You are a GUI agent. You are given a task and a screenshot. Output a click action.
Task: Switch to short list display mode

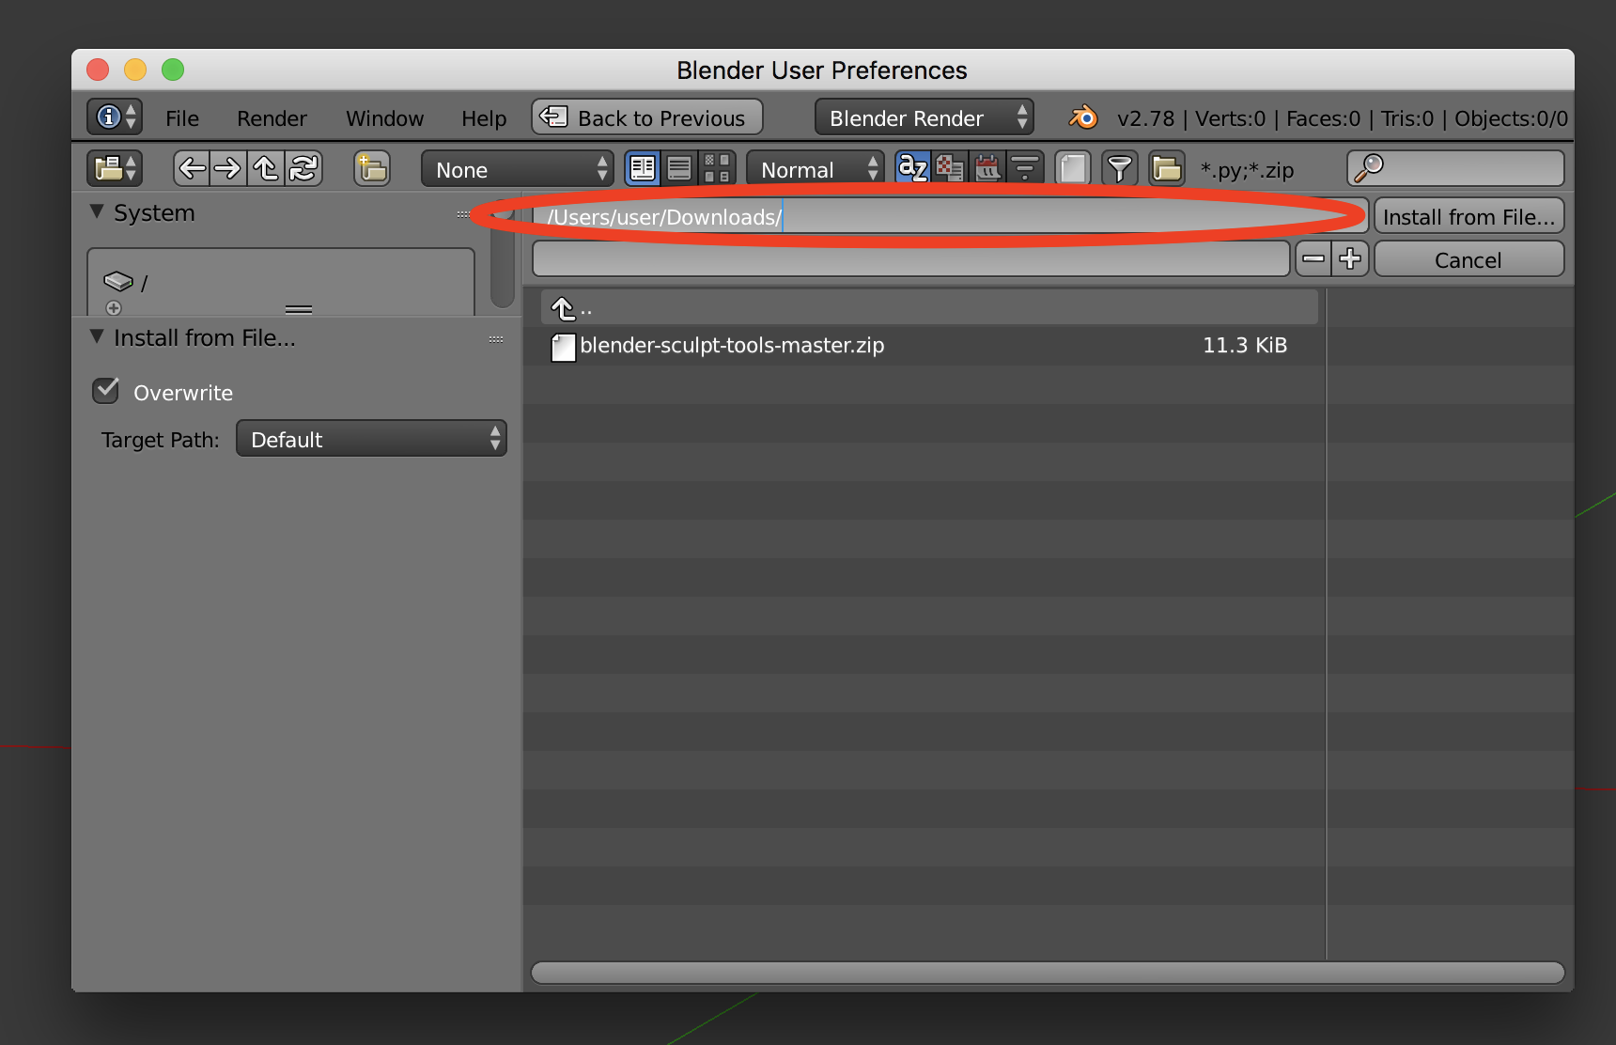coord(643,168)
